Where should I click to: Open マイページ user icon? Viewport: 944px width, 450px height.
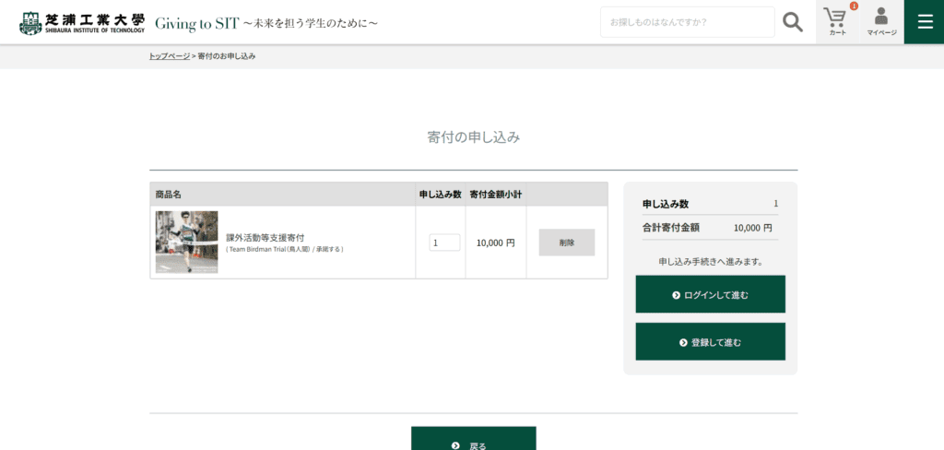pos(881,21)
